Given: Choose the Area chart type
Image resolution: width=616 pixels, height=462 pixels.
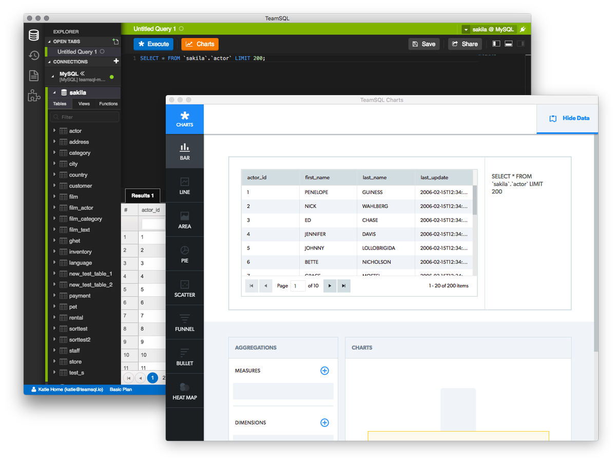Looking at the screenshot, I should 185,220.
